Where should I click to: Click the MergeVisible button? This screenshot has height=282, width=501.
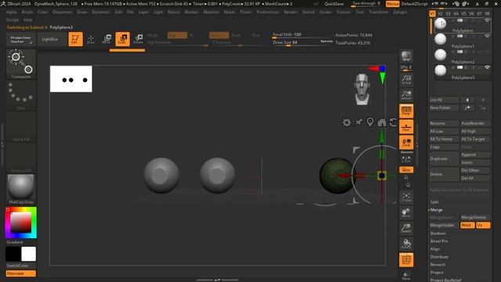[x=444, y=225]
